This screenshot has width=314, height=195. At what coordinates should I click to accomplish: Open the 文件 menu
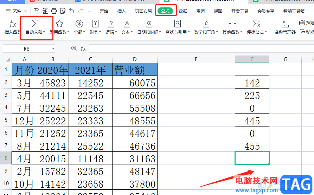point(17,11)
